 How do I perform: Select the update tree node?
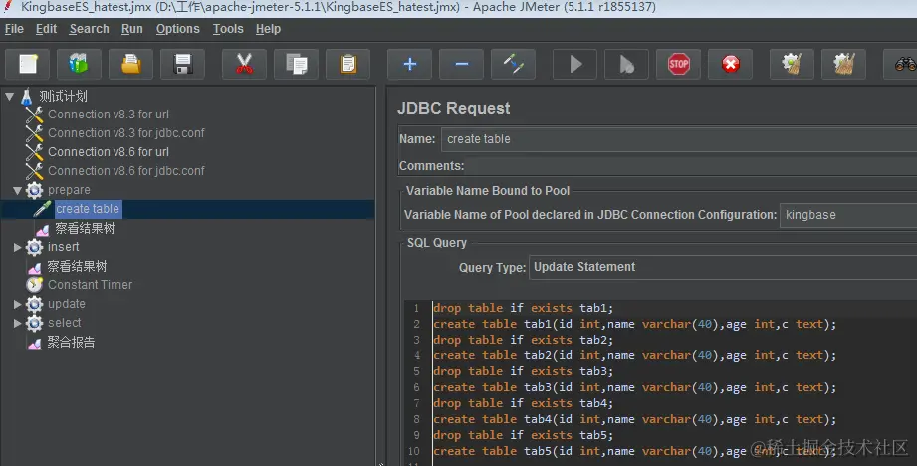pos(66,304)
